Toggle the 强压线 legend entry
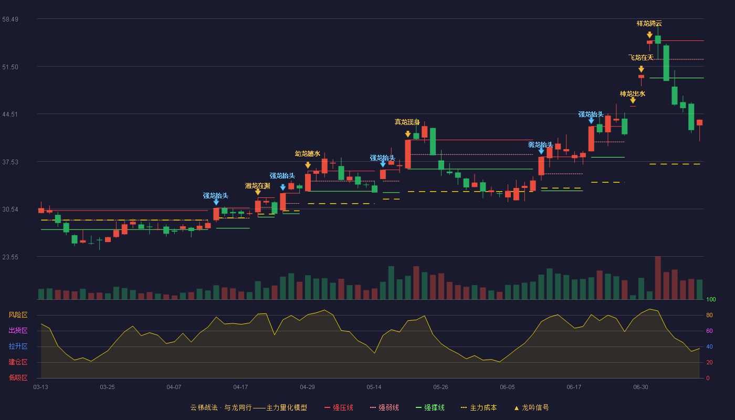The width and height of the screenshot is (735, 420). point(339,407)
